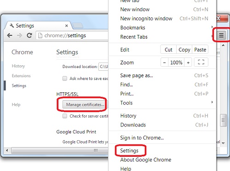The height and width of the screenshot is (171, 230).
Task: Click the page icon in the address bar
Action: click(x=40, y=35)
